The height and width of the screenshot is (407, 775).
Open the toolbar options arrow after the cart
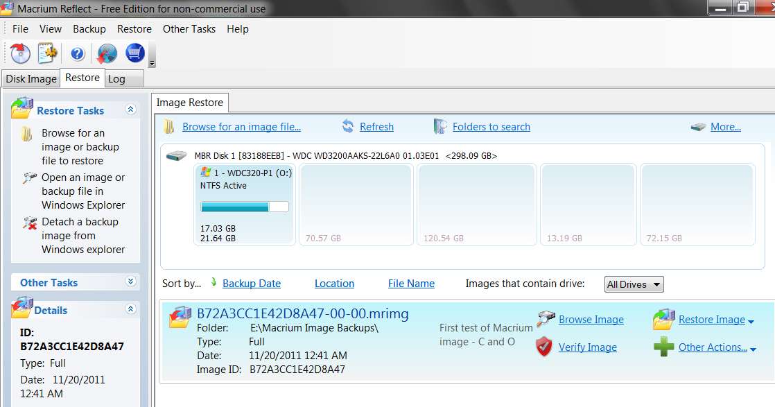pos(153,63)
